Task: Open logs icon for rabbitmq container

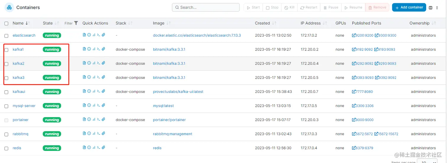Action: coord(84,134)
